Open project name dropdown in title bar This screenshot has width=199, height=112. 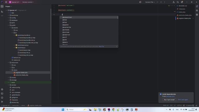[15, 2]
